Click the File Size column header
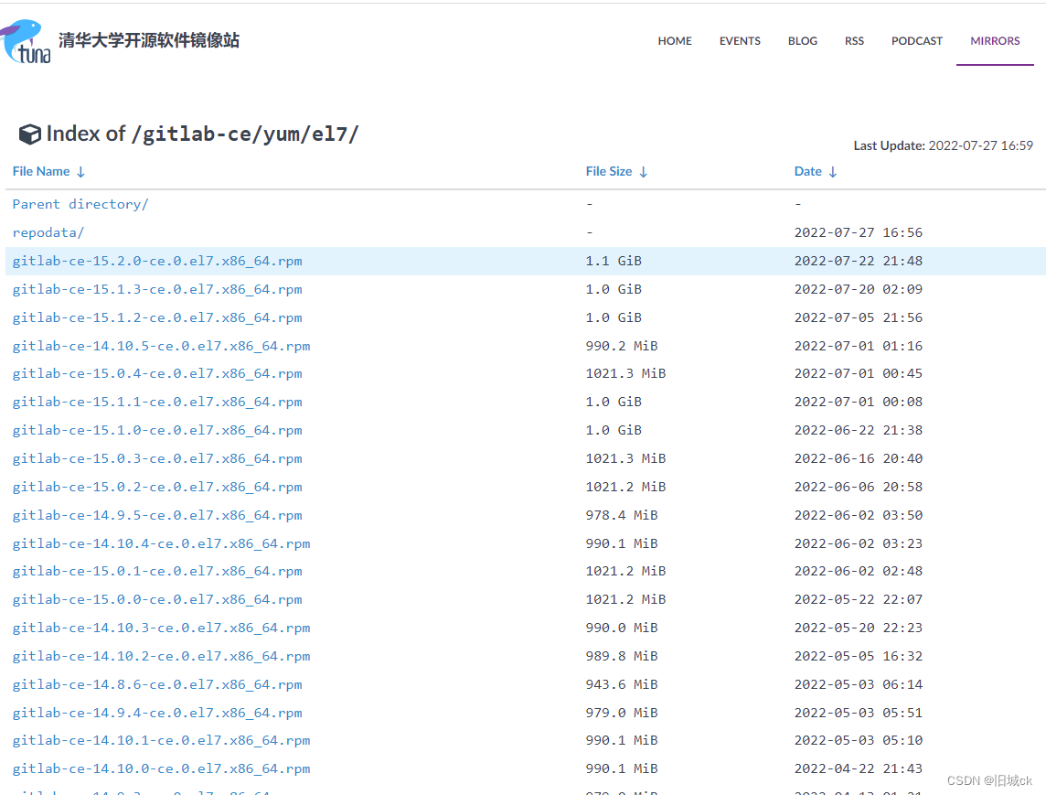 pos(608,172)
